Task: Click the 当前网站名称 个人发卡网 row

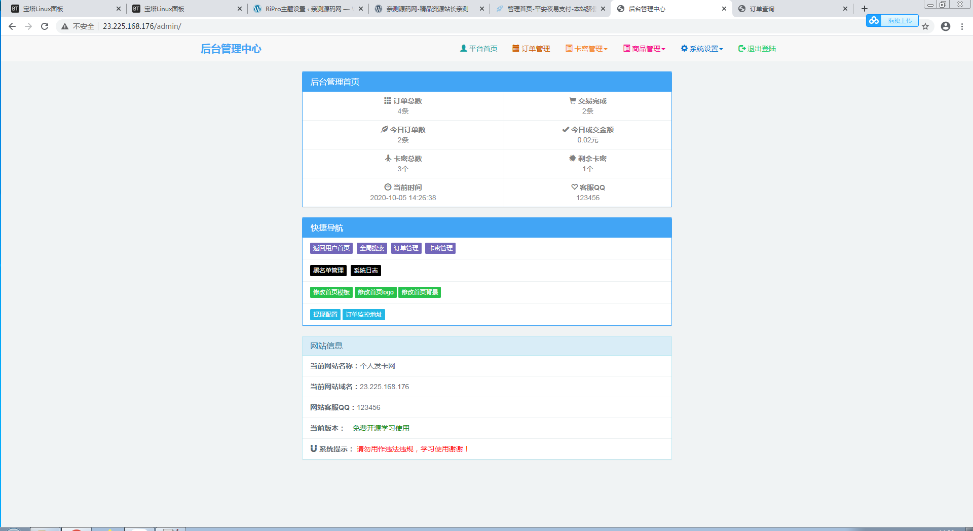Action: (x=487, y=366)
